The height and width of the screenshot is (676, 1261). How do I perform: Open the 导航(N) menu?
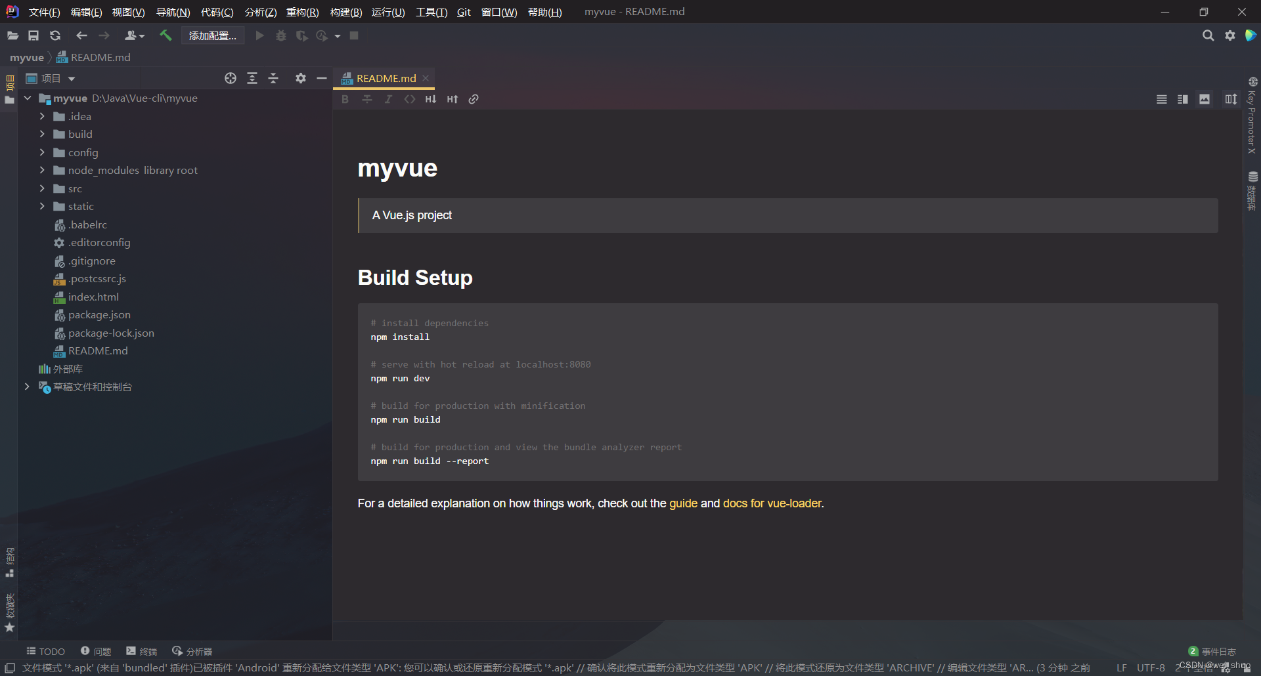[173, 12]
